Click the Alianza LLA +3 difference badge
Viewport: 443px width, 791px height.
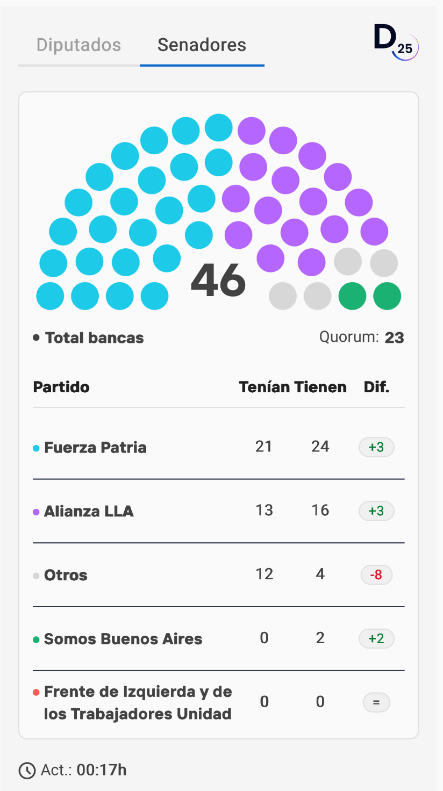point(376,511)
